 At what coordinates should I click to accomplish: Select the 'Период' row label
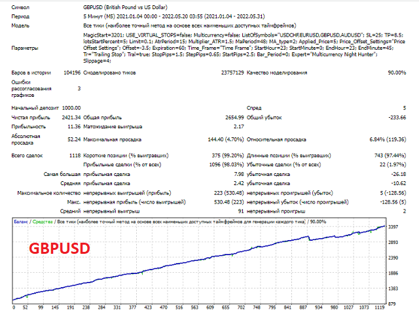[21, 15]
